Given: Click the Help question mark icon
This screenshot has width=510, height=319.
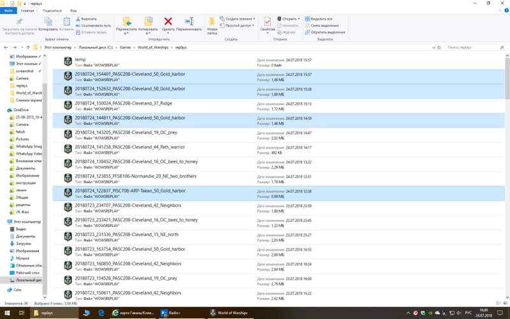Looking at the screenshot, I should point(506,11).
